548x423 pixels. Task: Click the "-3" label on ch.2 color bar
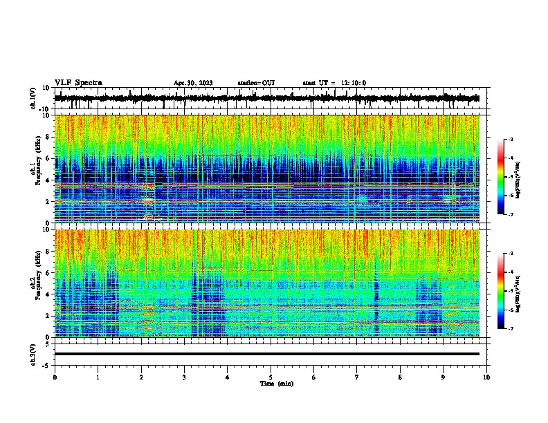tap(510, 254)
